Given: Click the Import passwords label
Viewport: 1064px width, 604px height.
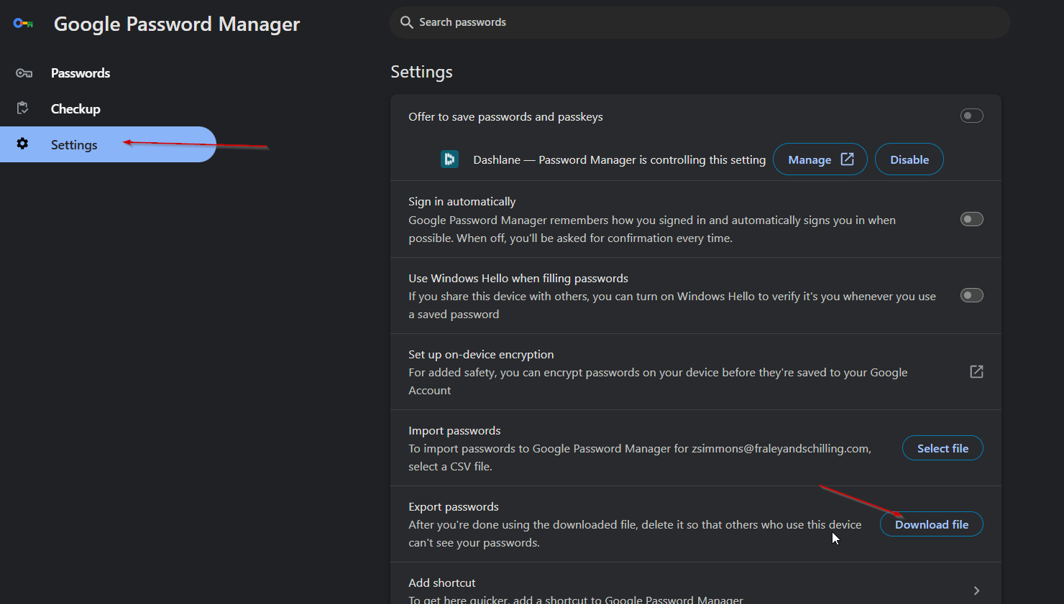Looking at the screenshot, I should coord(454,430).
